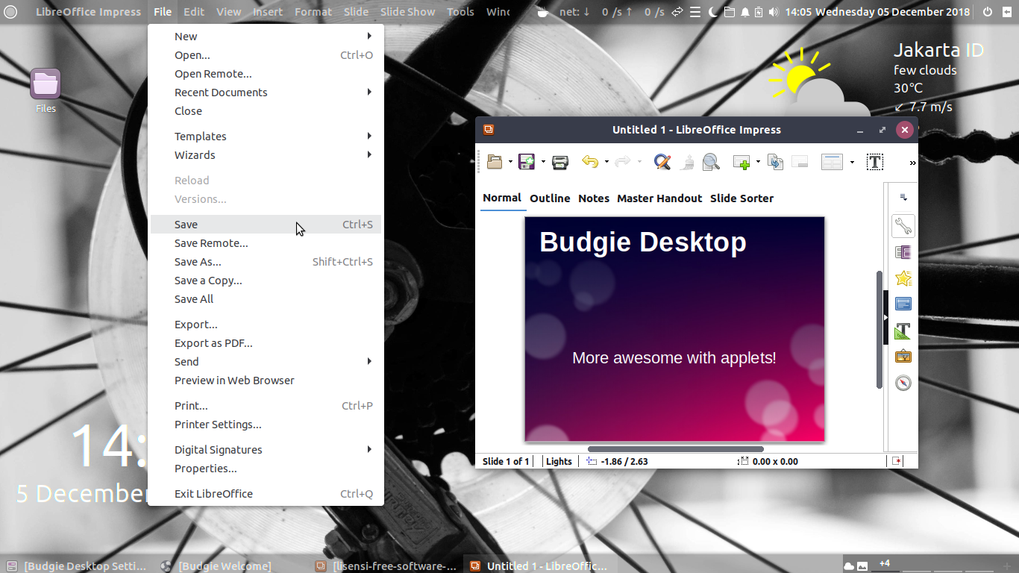Click the horizontal scrollbar under the slide
1019x573 pixels.
coord(676,449)
